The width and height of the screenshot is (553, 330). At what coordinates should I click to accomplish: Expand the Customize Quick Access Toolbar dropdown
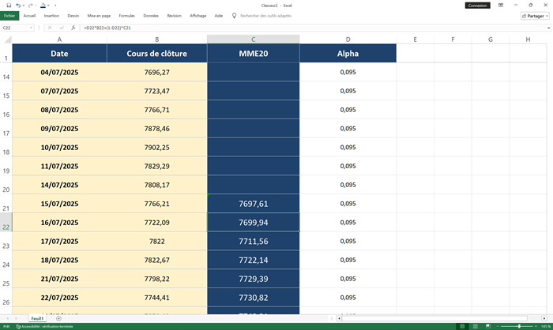coord(55,5)
